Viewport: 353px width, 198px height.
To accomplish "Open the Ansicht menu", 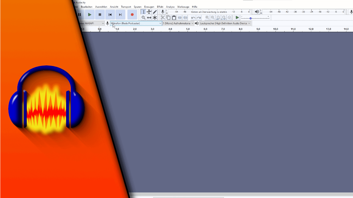I will pos(114,7).
